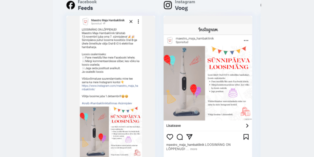The width and height of the screenshot is (314, 157).
Task: Like the Instagram post with heart icon
Action: [170, 137]
